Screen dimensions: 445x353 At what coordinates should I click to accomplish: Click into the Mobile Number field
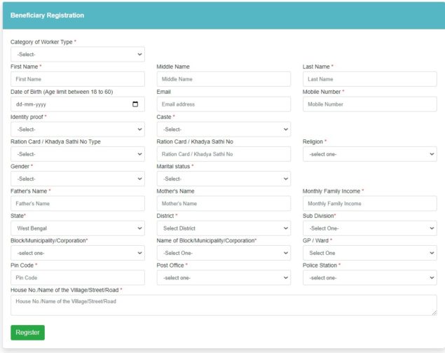(369, 104)
